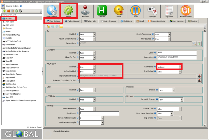
Task: Click the info icon next to 7z Enabled
Action: [x=77, y=34]
